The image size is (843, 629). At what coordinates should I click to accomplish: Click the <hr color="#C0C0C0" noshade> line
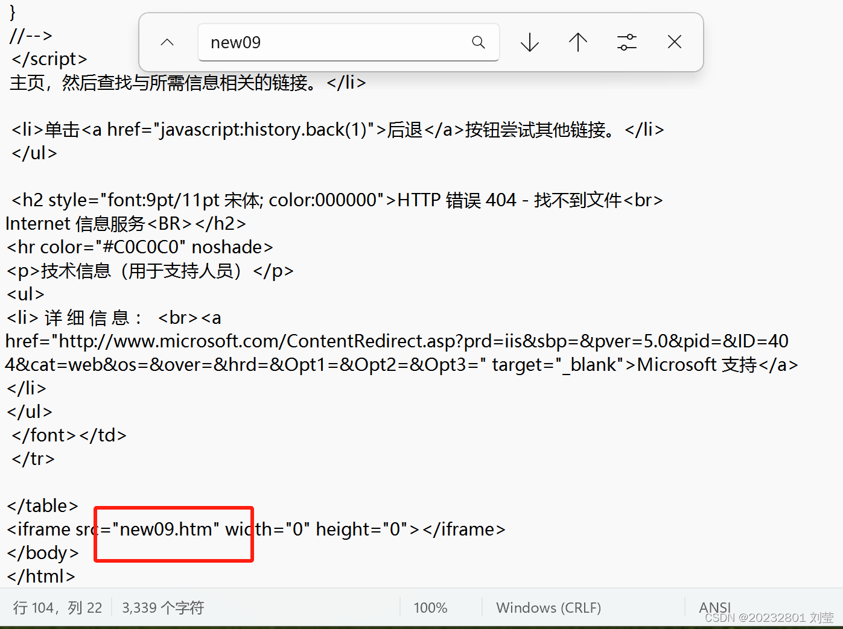(x=139, y=247)
